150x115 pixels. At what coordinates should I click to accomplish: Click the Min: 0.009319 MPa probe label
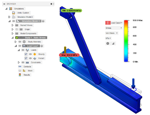(71, 10)
